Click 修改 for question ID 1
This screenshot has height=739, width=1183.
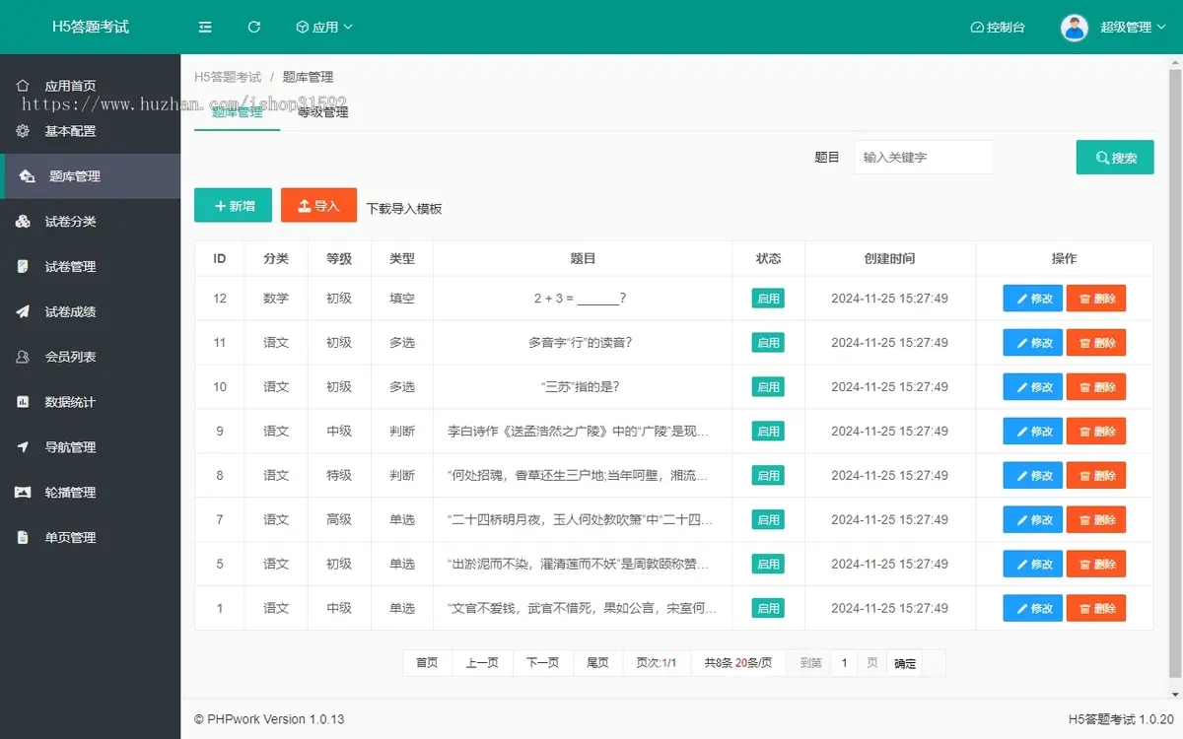click(x=1032, y=609)
